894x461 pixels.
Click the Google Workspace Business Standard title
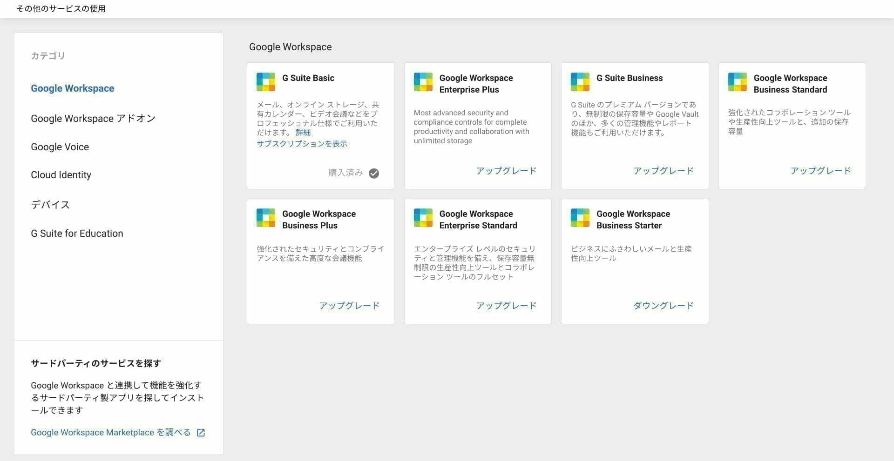pyautogui.click(x=791, y=84)
